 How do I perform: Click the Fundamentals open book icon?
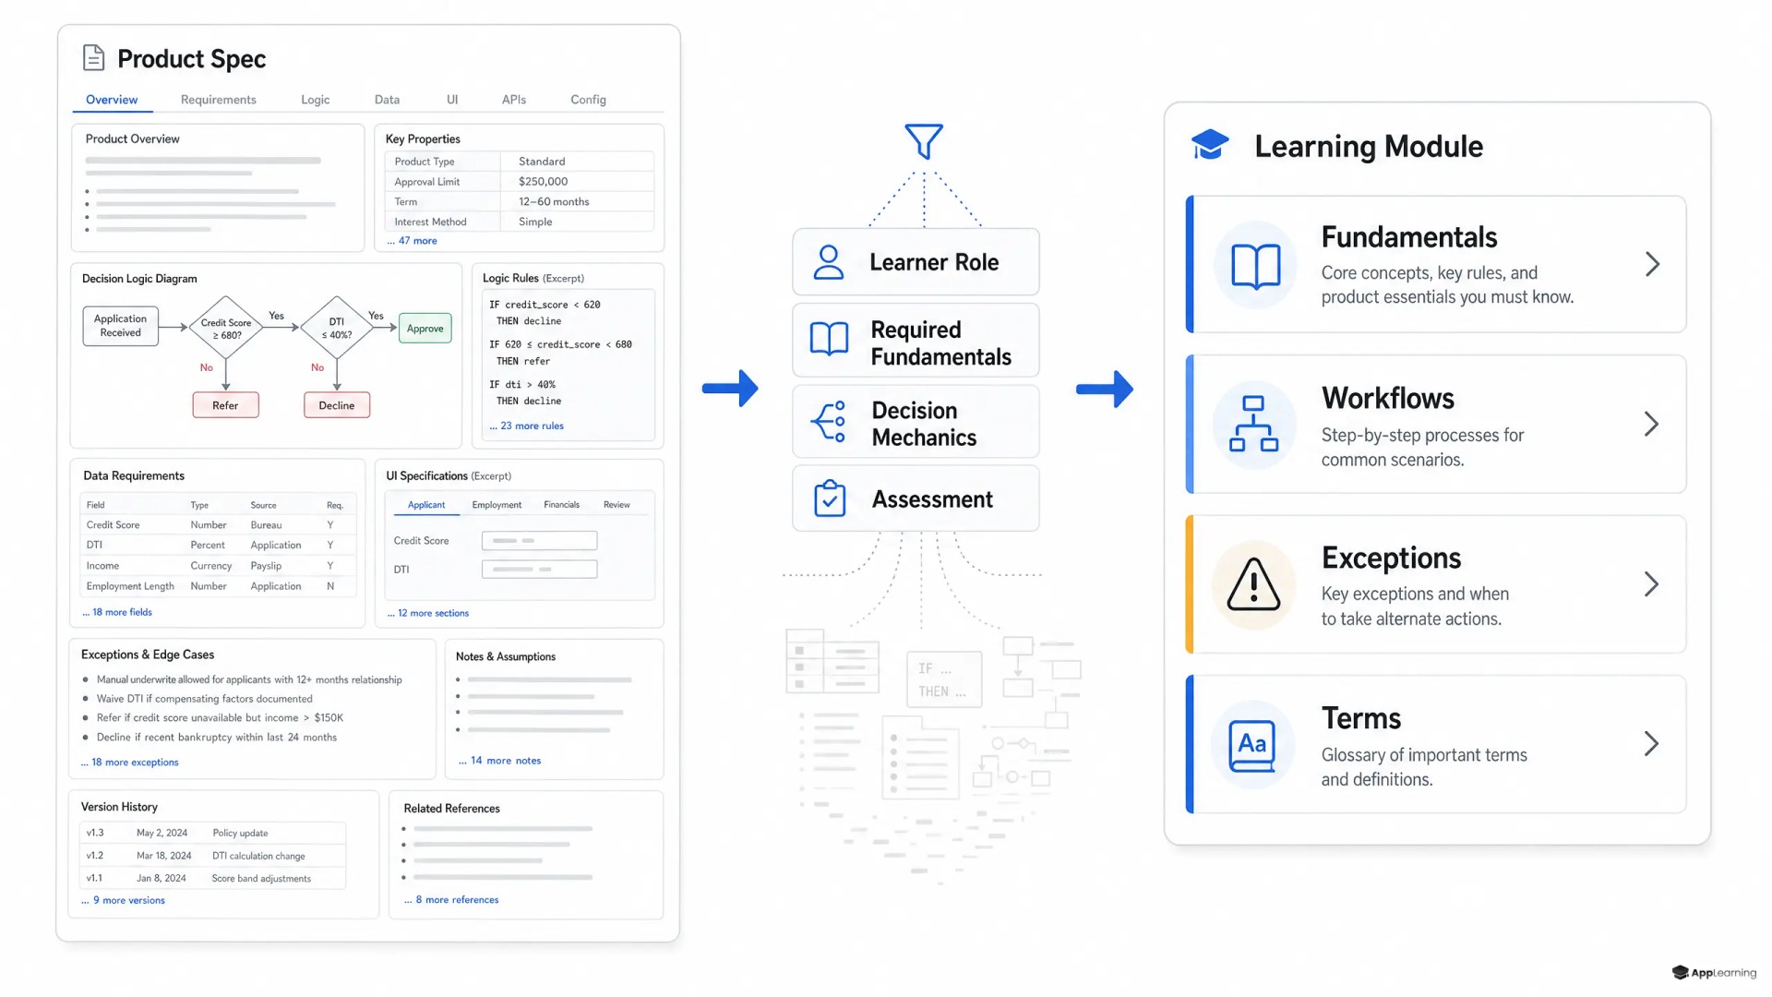point(1255,266)
